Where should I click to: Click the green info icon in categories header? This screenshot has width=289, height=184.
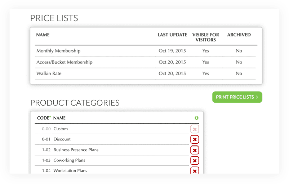pyautogui.click(x=196, y=118)
